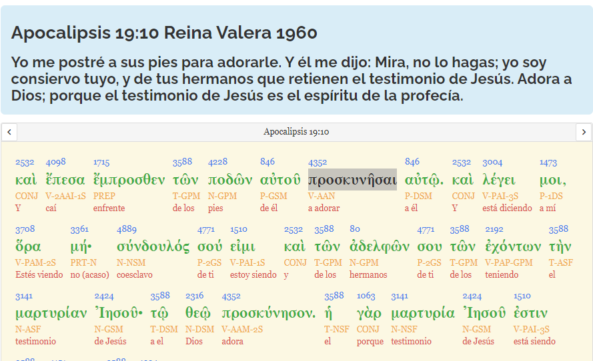This screenshot has height=361, width=593.
Task: Open Strong number 80 link
Action: tap(355, 229)
